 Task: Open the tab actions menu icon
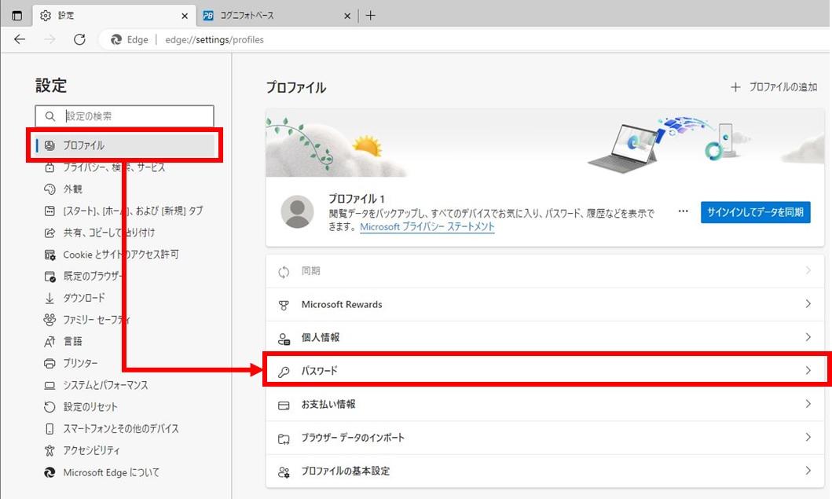point(16,16)
